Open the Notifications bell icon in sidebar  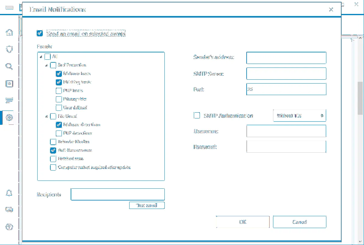[9, 193]
